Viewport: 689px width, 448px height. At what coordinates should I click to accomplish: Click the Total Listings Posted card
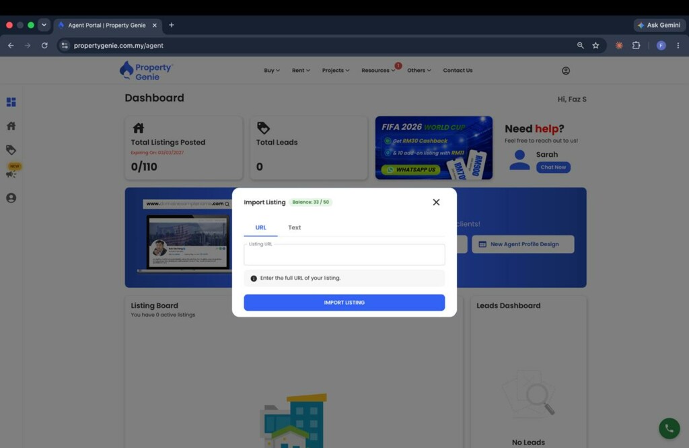tap(184, 148)
